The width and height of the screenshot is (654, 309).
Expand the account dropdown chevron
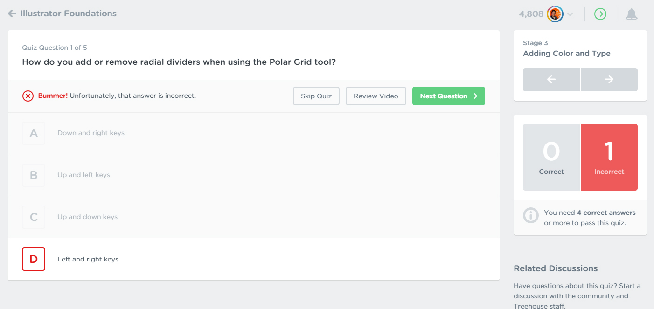point(570,14)
